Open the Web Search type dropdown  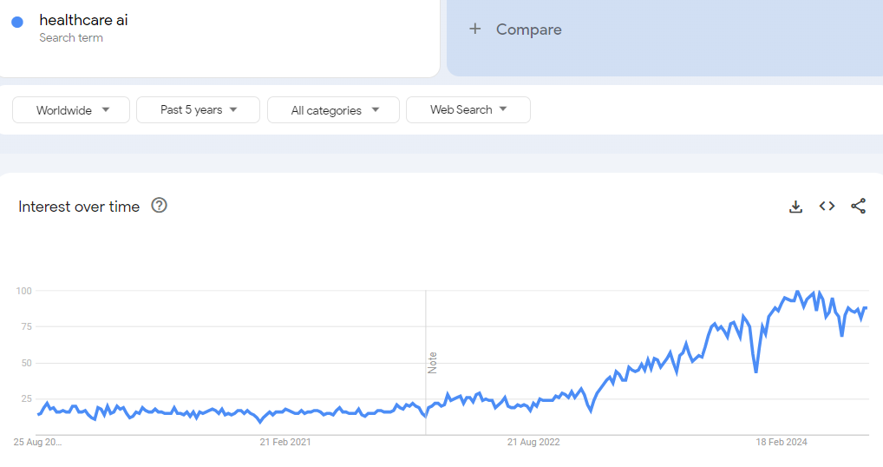coord(468,110)
